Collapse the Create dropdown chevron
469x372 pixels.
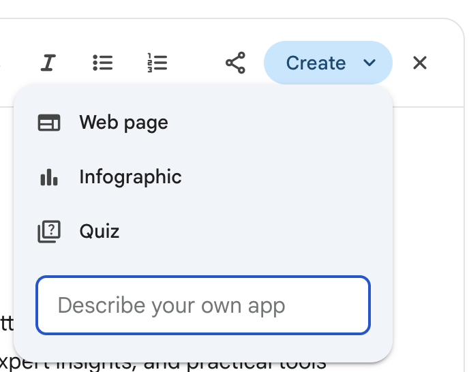(369, 63)
